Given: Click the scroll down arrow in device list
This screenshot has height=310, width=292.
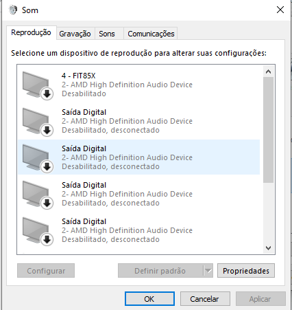Looking at the screenshot, I should (x=268, y=248).
